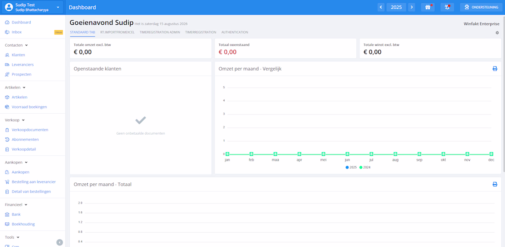Open dashboard settings gear icon
Image resolution: width=505 pixels, height=247 pixels.
click(497, 33)
